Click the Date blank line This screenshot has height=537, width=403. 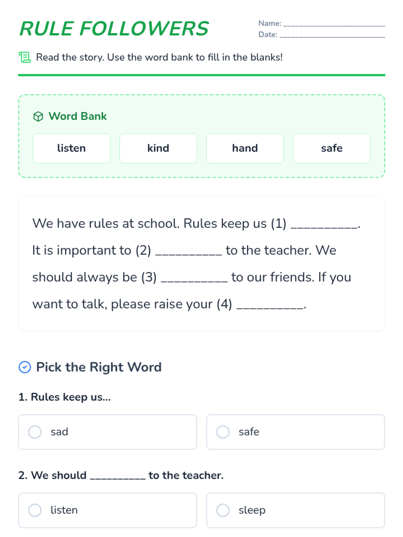click(332, 35)
